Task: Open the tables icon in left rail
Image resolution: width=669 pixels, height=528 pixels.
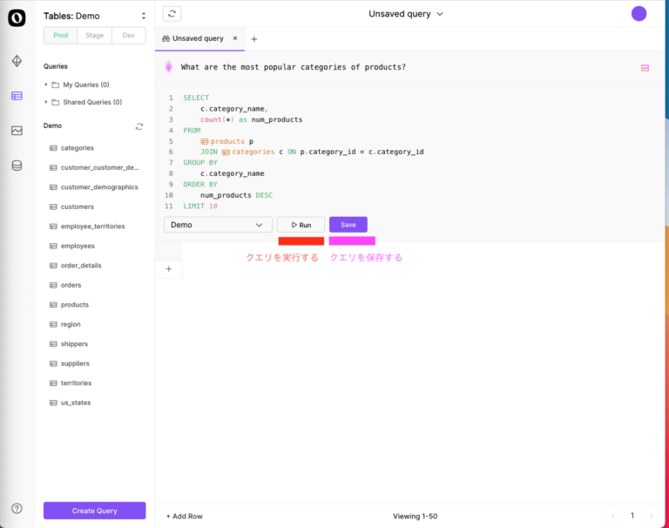Action: coord(17,96)
